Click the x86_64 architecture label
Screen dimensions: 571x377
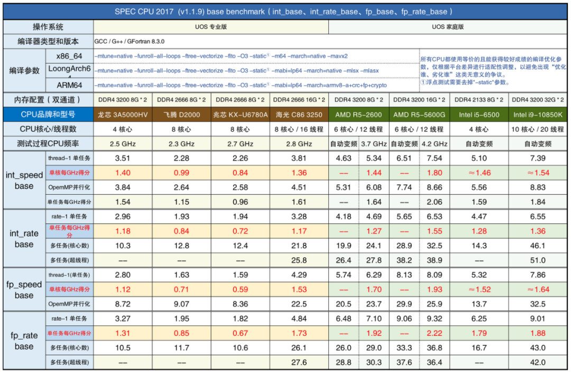(x=69, y=56)
